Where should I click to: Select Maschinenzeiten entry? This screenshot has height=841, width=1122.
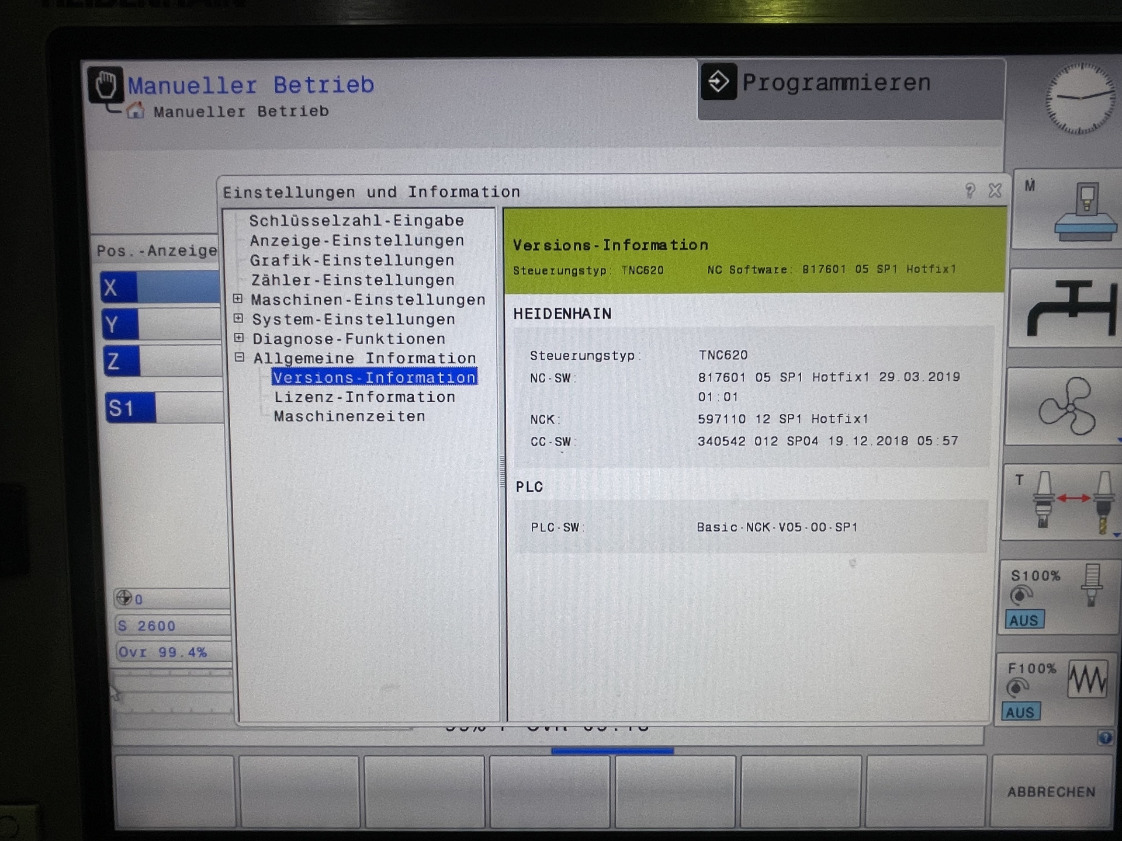[x=349, y=416]
